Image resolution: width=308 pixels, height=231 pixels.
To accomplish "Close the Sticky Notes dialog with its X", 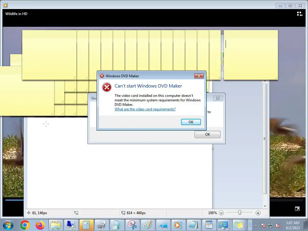I will coord(218,98).
